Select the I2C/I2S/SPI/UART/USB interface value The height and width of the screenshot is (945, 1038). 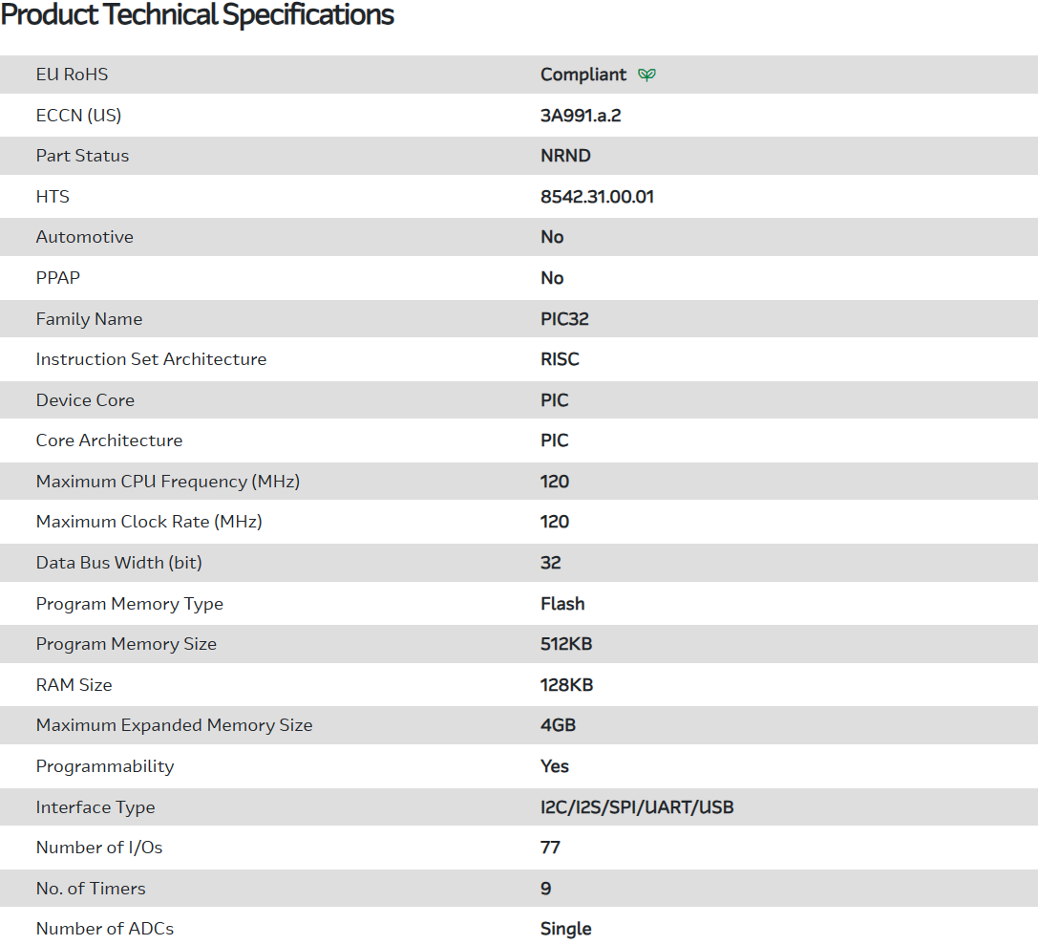[x=637, y=807]
